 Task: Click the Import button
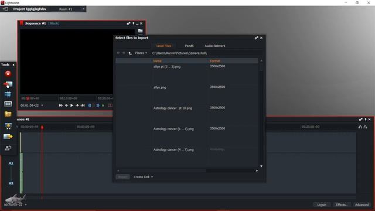tap(122, 177)
